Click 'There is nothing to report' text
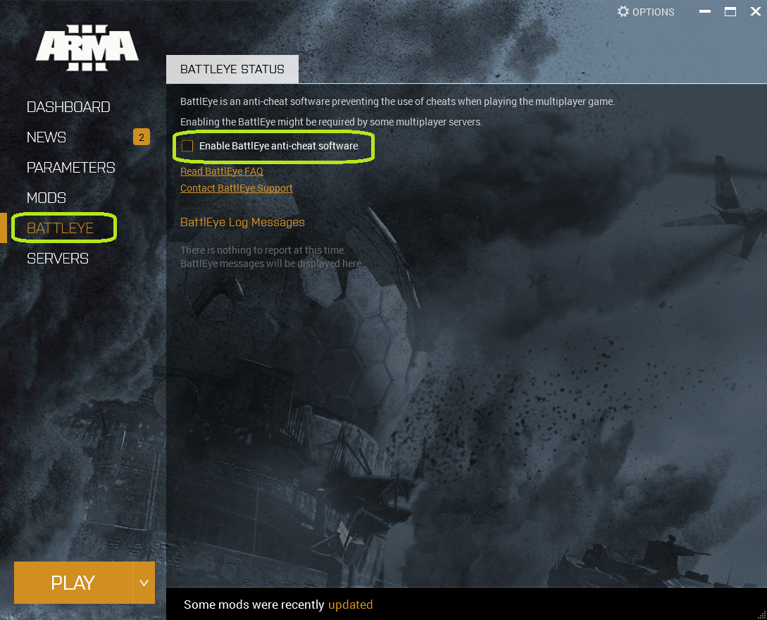 point(263,250)
